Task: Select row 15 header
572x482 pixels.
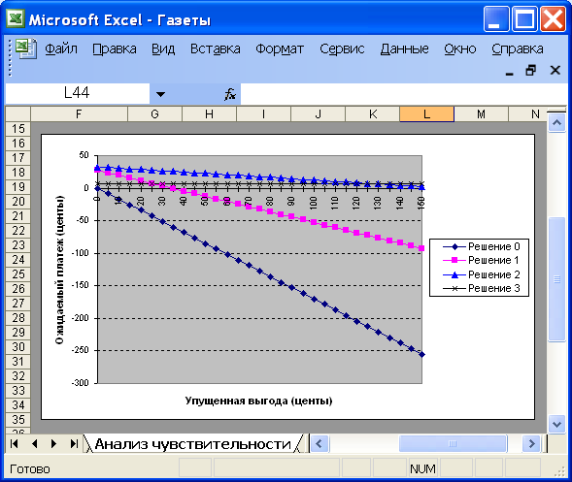Action: click(x=18, y=129)
